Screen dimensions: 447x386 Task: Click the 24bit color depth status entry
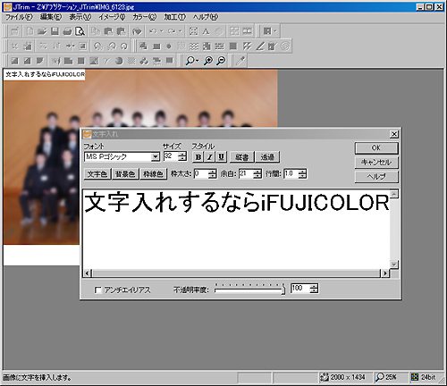(x=424, y=377)
